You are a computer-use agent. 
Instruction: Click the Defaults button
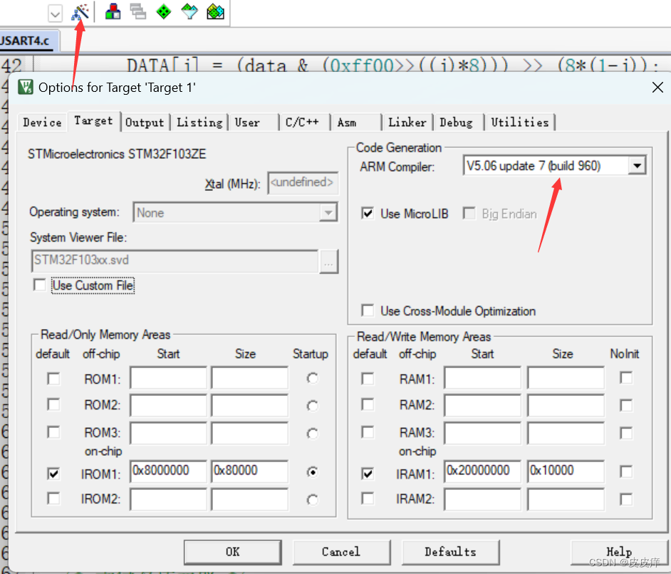click(x=451, y=552)
